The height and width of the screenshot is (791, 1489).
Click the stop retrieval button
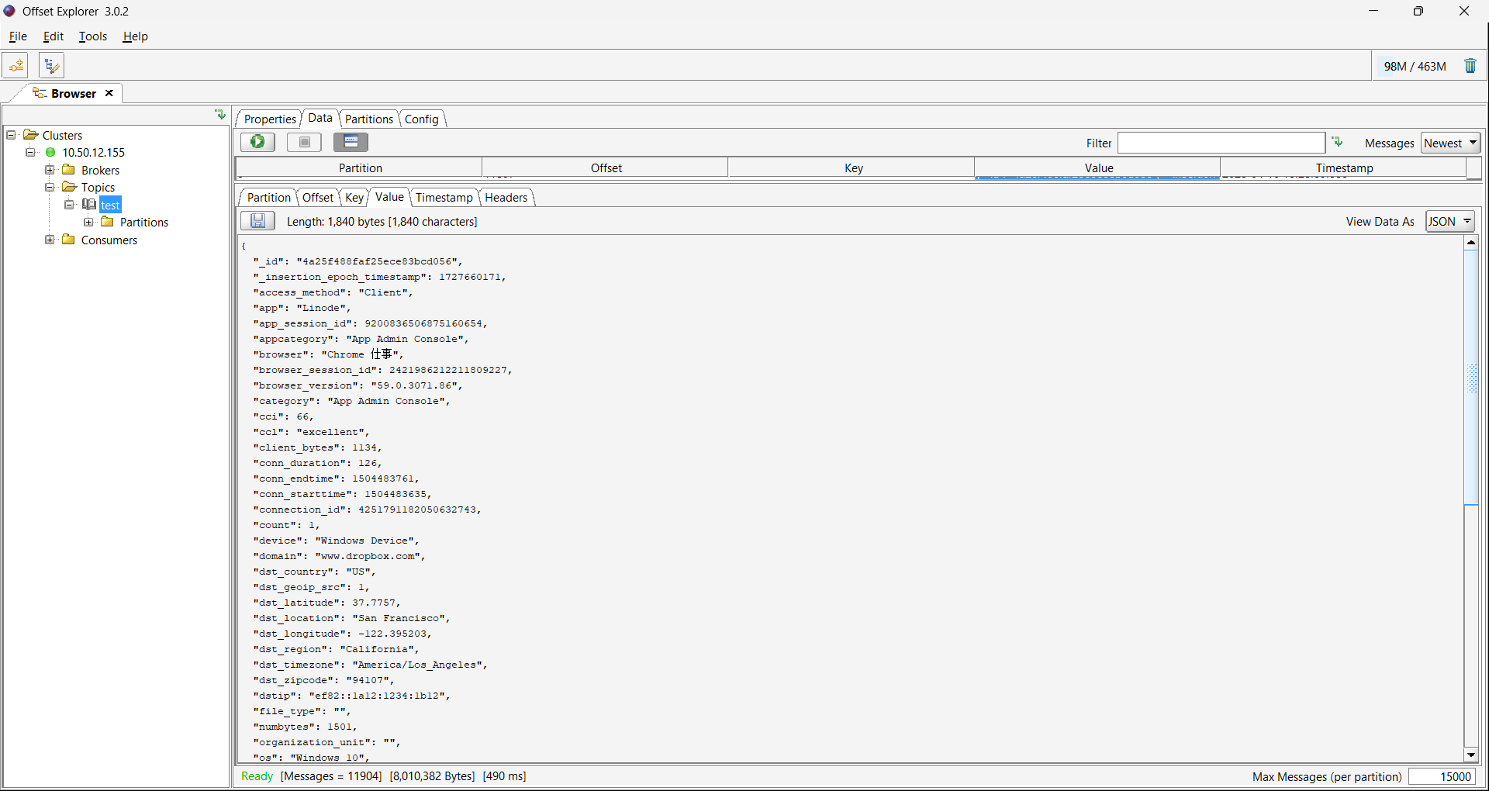pos(304,142)
